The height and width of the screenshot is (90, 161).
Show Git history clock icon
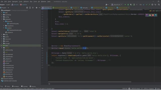click(x=152, y=4)
